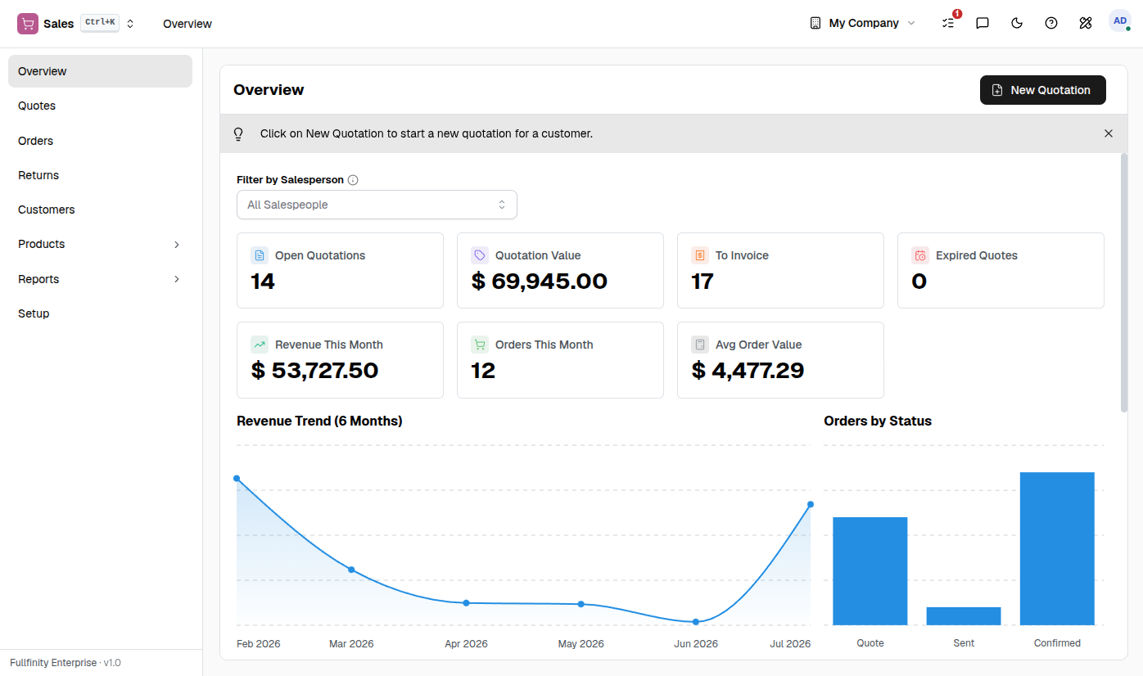1143x676 pixels.
Task: Open the app switcher chevrons beside Sales
Action: pos(130,24)
